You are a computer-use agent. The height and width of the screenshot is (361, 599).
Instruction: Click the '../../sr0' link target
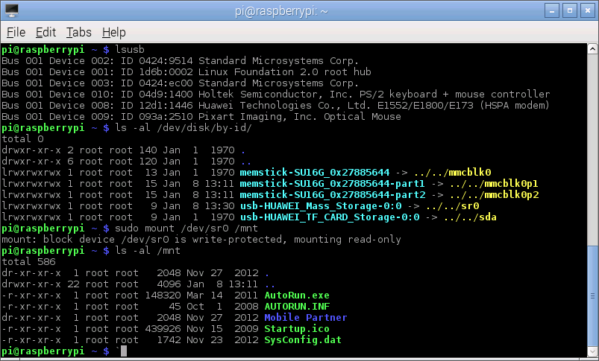pyautogui.click(x=452, y=206)
